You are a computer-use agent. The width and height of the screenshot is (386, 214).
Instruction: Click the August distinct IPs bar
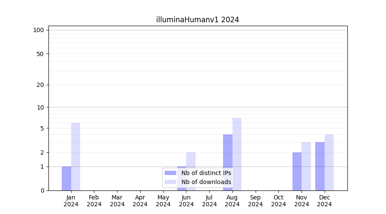point(228,162)
